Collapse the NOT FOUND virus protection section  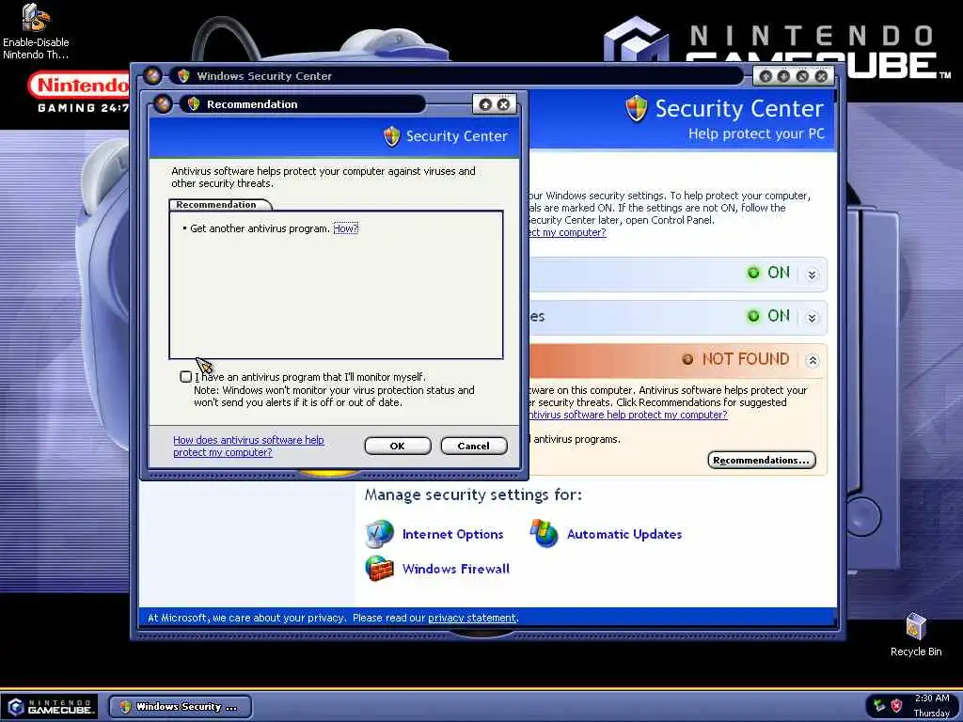point(812,360)
